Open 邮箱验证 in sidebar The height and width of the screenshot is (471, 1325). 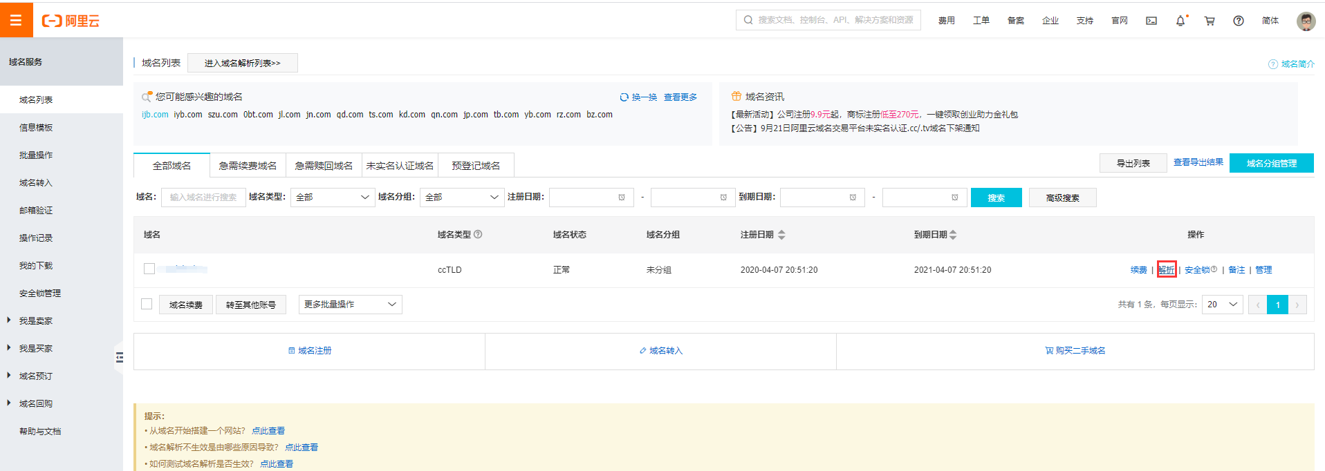(36, 210)
